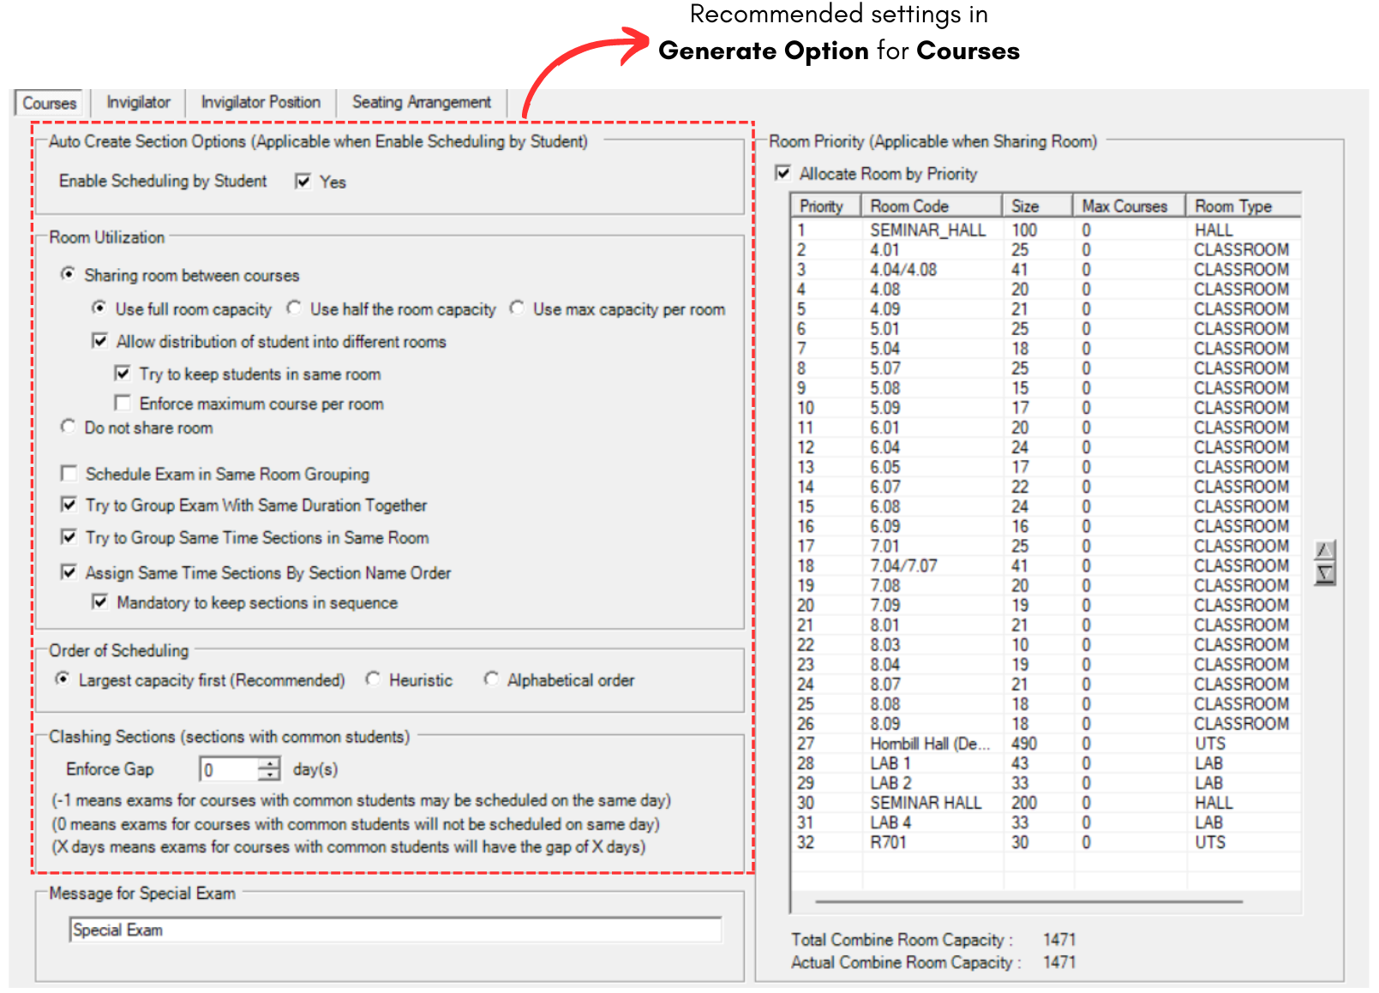Open the Seating Arrangement tab
The width and height of the screenshot is (1379, 993).
coord(421,103)
